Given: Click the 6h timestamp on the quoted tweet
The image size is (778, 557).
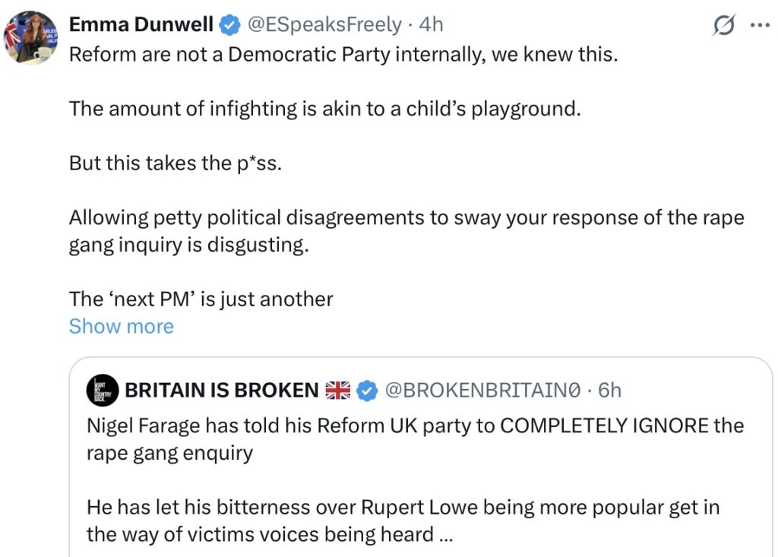Looking at the screenshot, I should tap(609, 391).
